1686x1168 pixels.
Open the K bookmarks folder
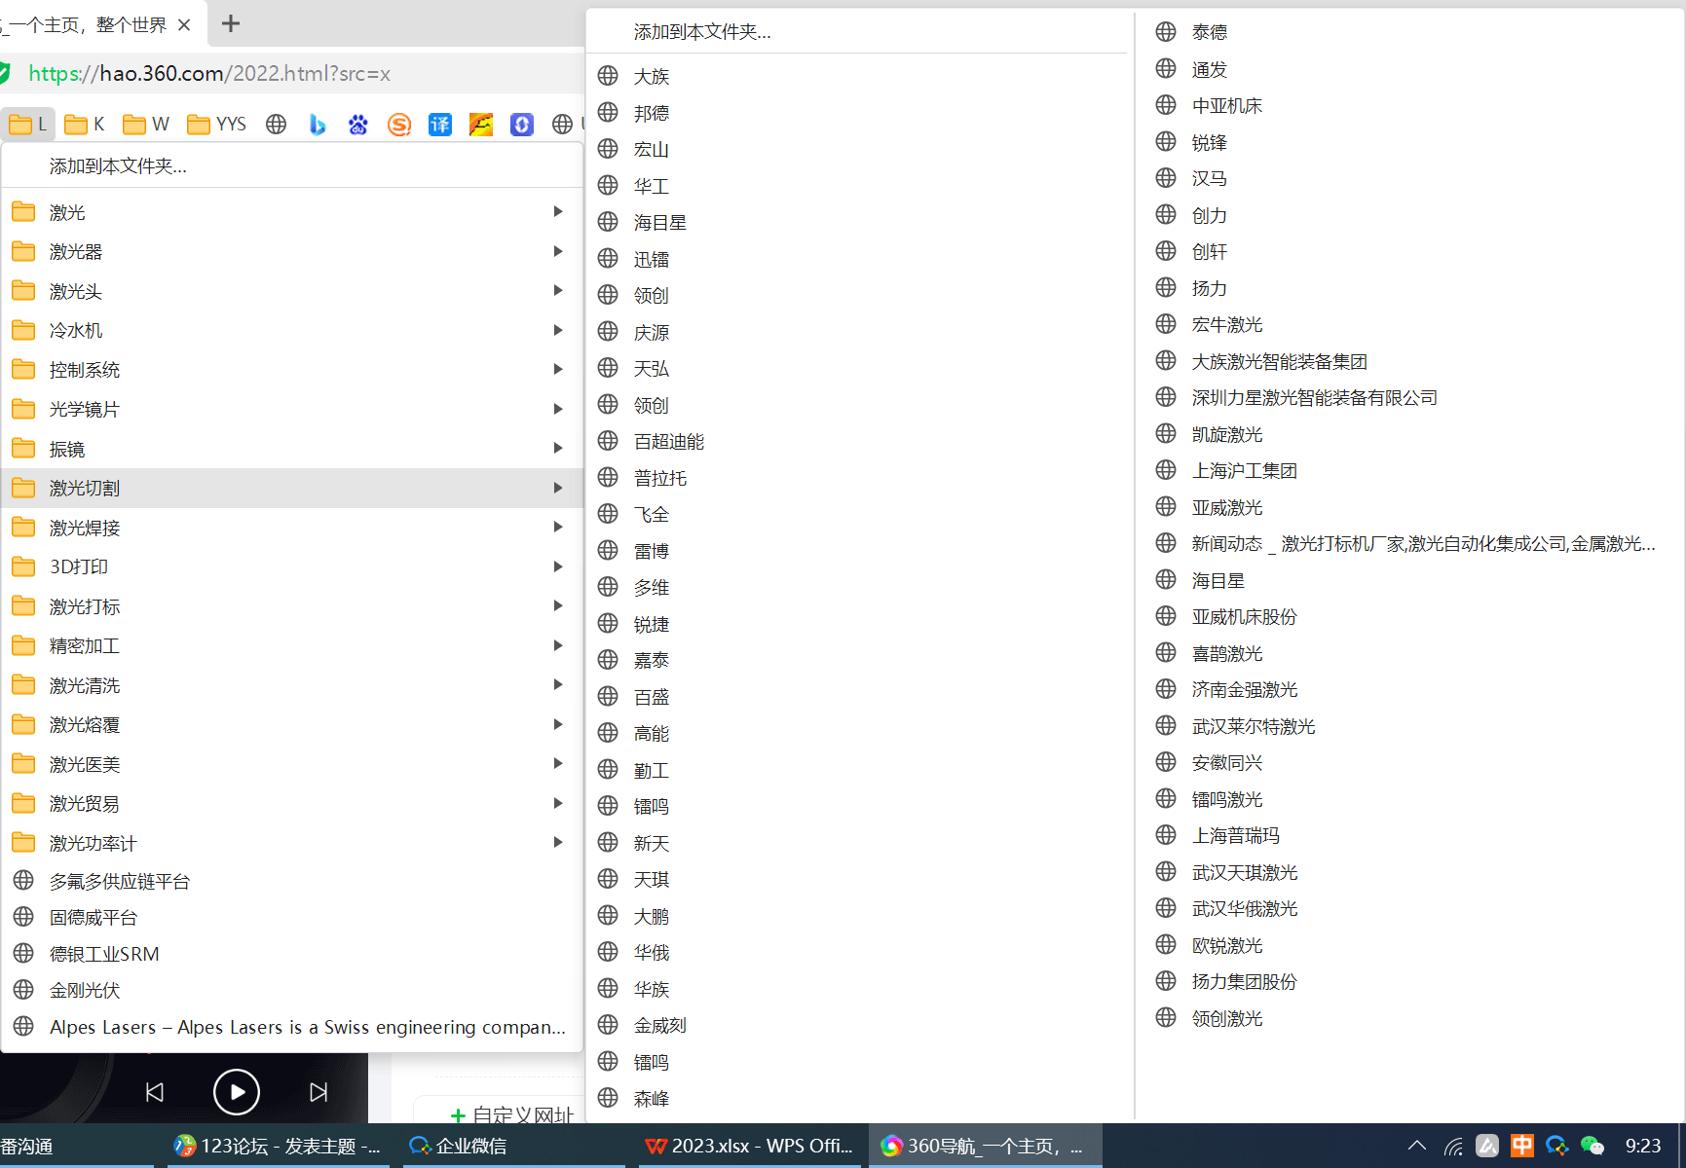[x=85, y=125]
